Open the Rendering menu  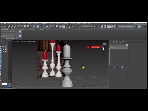click(x=52, y=24)
